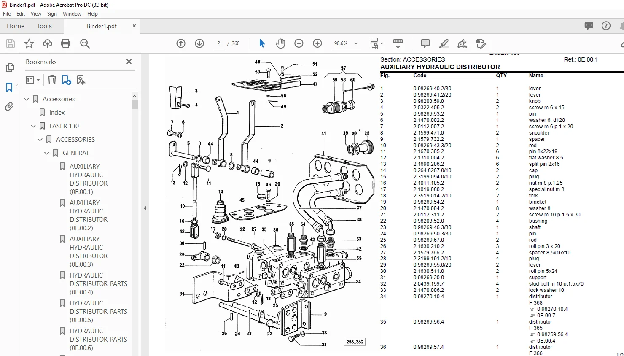The image size is (624, 356).
Task: Open the View menu
Action: click(x=36, y=14)
